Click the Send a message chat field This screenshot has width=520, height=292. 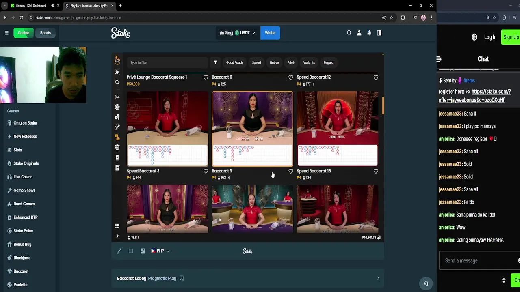click(479, 261)
